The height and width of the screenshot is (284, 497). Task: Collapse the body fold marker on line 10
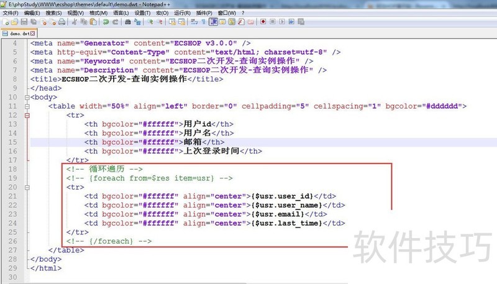(x=25, y=98)
